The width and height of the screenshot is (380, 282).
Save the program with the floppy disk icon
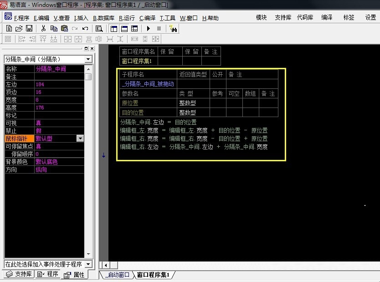pos(29,28)
